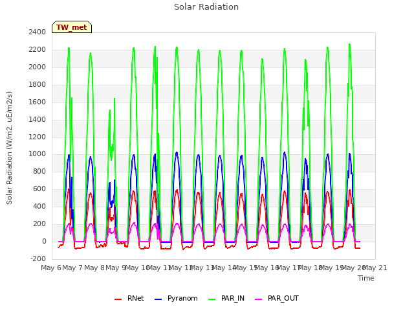Click the vertical Solar Radiation axis label
414x311 pixels.
point(9,148)
